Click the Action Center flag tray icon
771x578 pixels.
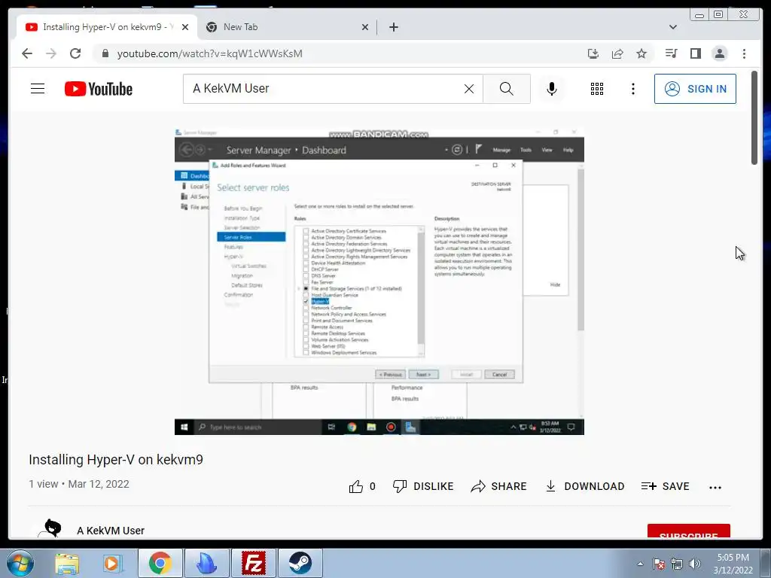click(659, 564)
